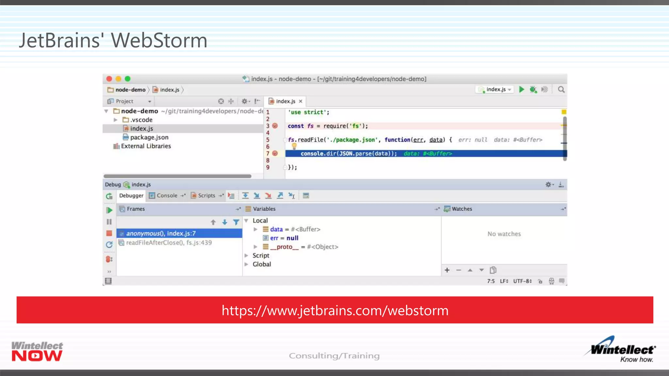The height and width of the screenshot is (376, 669).
Task: Click Force Step Into red icon
Action: coord(268,196)
